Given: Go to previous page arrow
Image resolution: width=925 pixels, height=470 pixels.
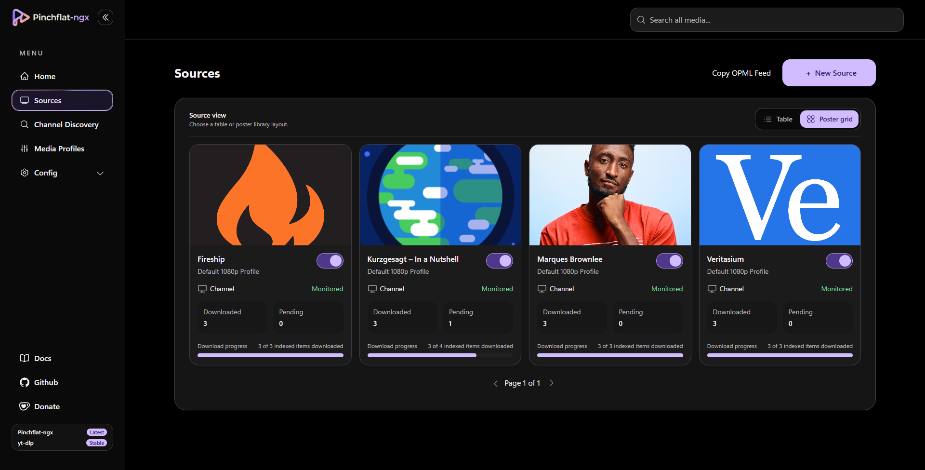Looking at the screenshot, I should [x=496, y=383].
